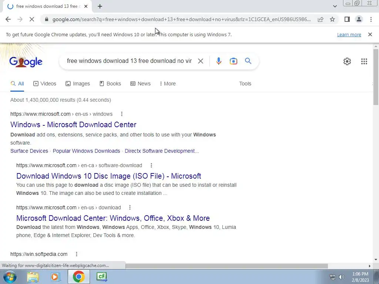Open options for en-us download result
This screenshot has width=379, height=284.
[x=130, y=207]
